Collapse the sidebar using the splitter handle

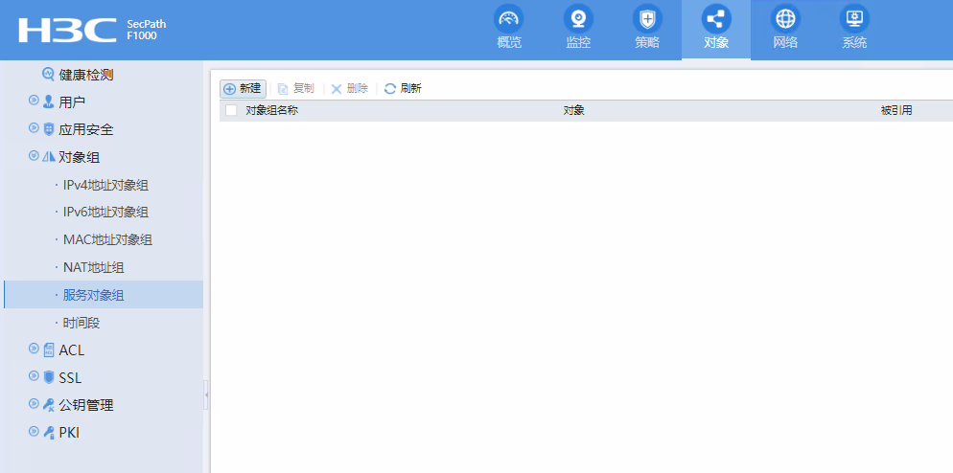[206, 394]
